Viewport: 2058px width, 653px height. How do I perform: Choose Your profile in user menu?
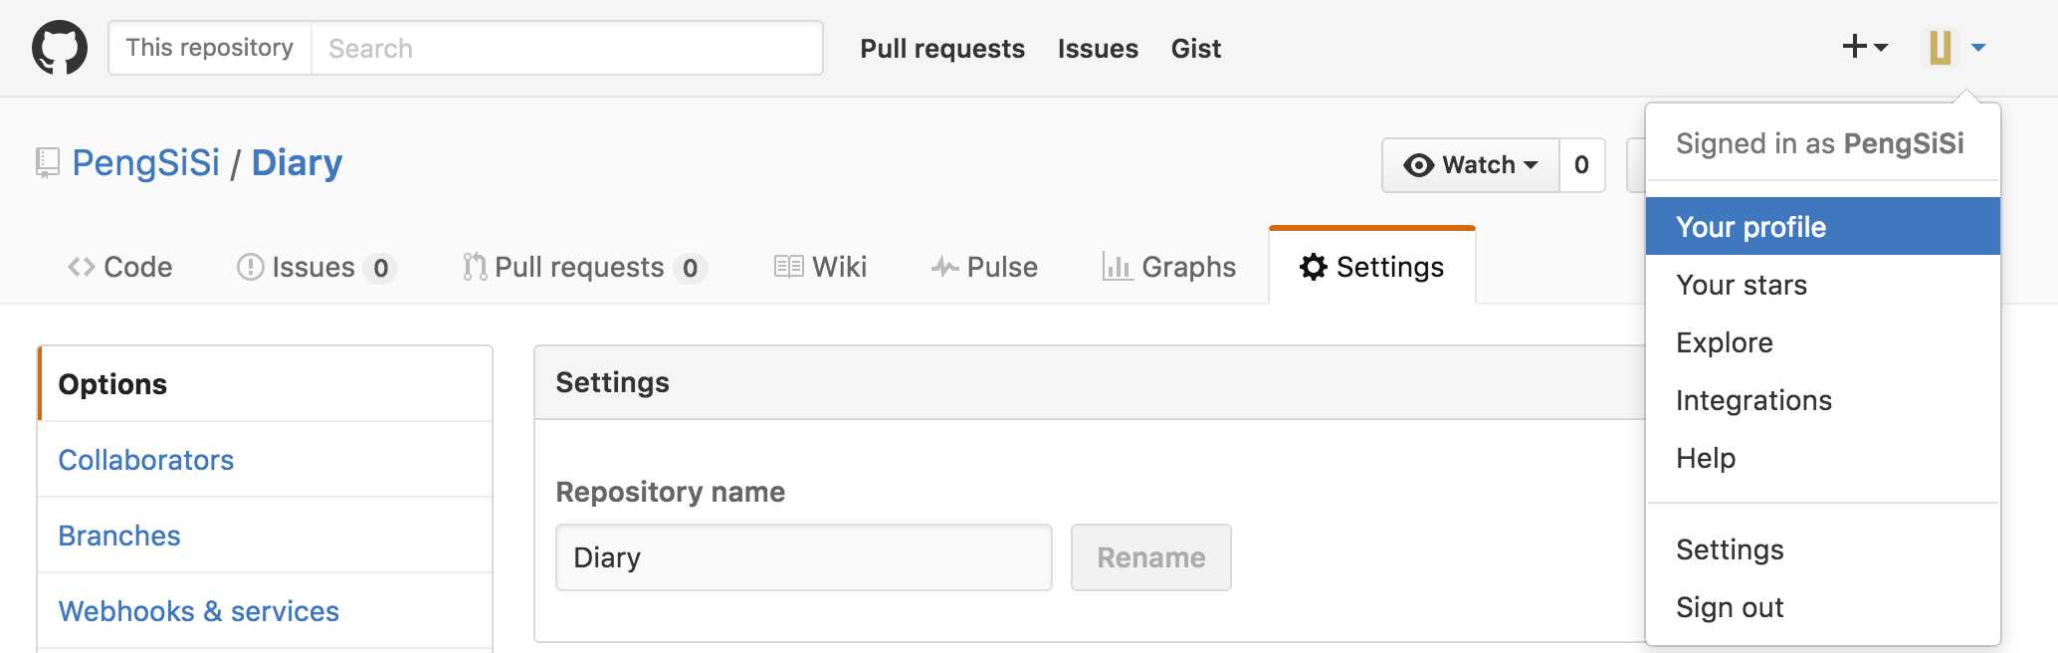click(x=1823, y=226)
